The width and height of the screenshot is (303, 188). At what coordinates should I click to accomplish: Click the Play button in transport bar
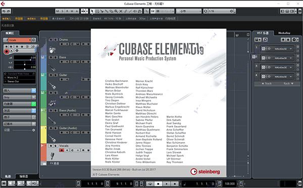[x=167, y=183]
